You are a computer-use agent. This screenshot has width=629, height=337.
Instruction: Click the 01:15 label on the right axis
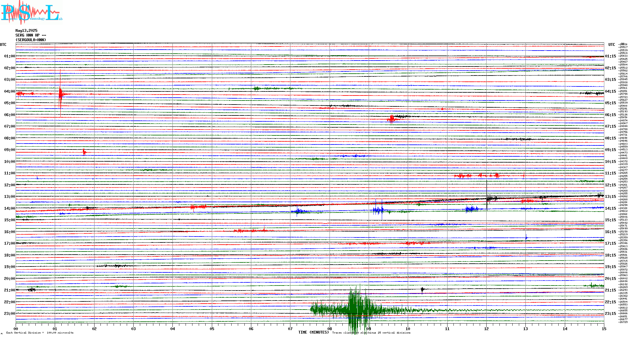point(611,56)
